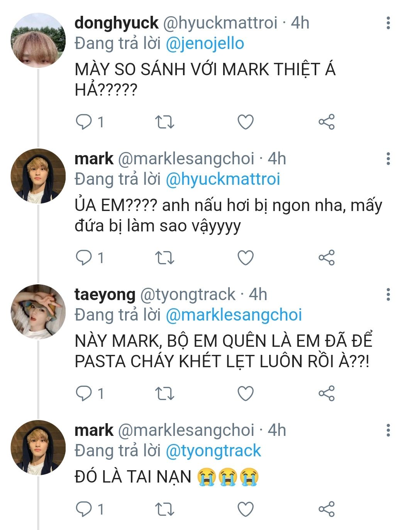Retweet mark's ĐÓ LÀ TAI NẠN tweet
417x530 pixels.
coord(164,510)
